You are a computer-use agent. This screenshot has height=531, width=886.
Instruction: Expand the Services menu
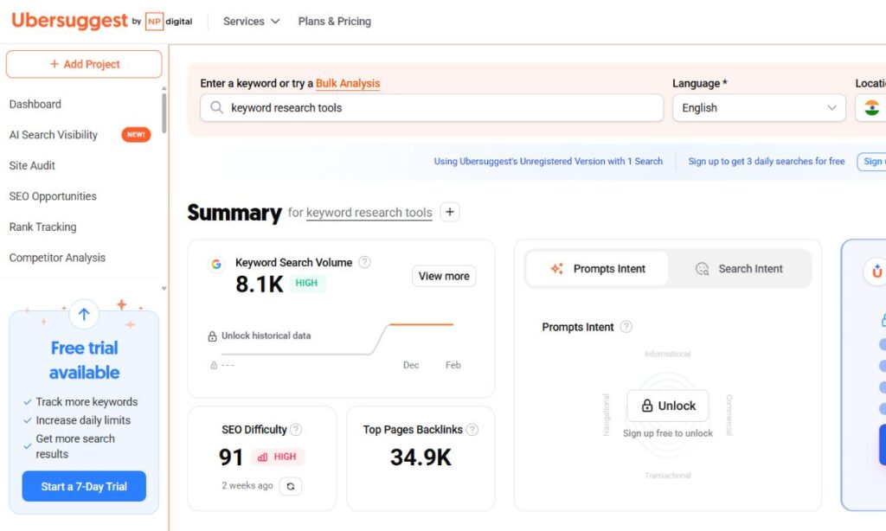click(244, 21)
